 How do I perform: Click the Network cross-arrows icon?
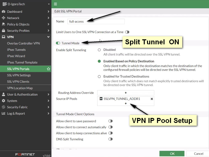(3, 18)
